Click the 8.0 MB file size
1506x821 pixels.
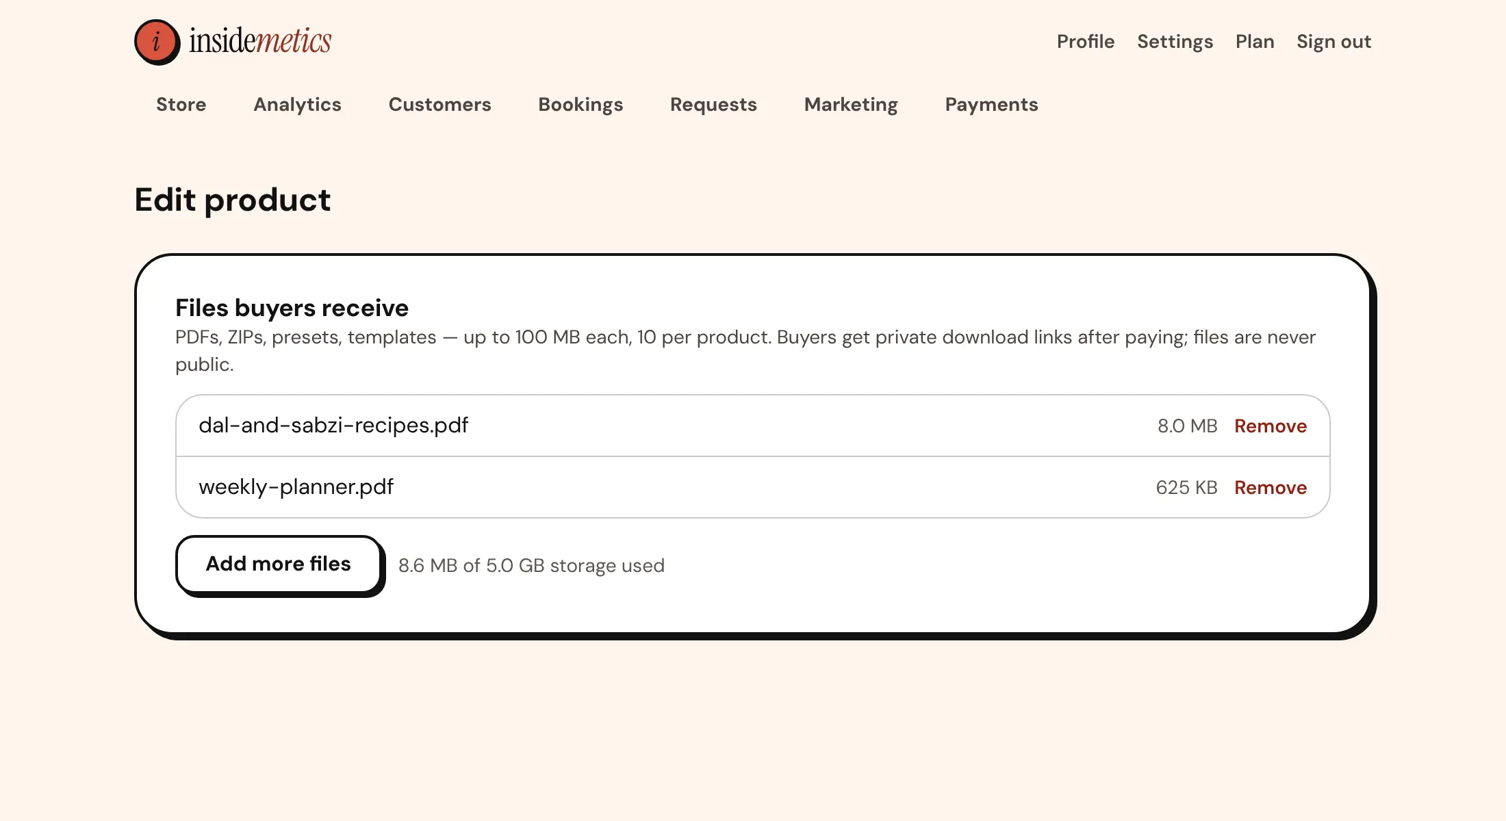click(1187, 426)
